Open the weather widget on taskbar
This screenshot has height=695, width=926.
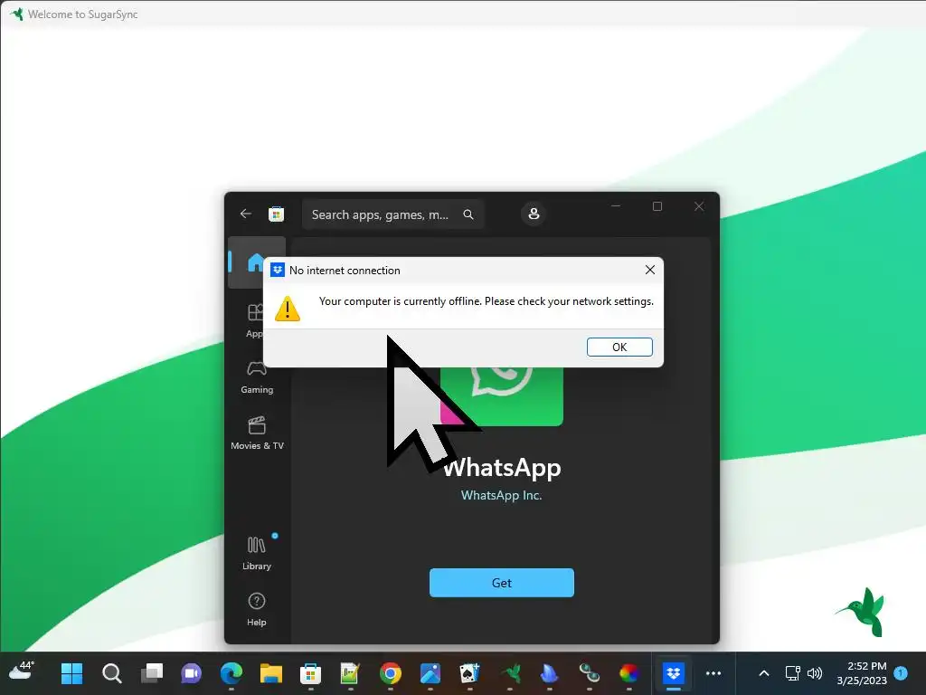(x=22, y=672)
